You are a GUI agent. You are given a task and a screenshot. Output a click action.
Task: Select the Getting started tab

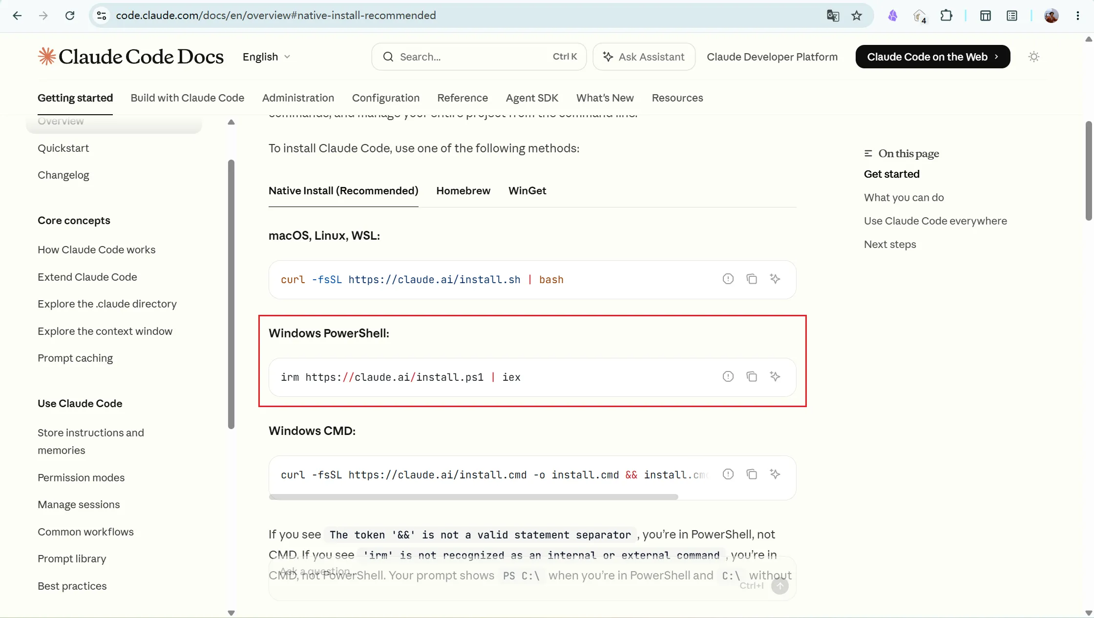[75, 98]
